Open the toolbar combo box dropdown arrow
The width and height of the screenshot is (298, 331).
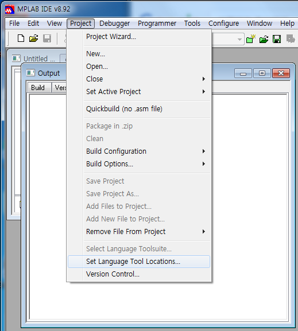(239, 39)
